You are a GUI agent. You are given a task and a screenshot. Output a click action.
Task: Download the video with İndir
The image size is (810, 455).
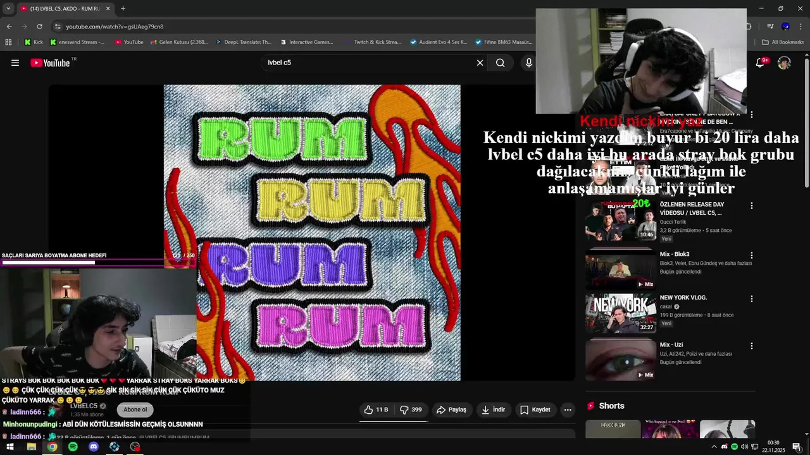pyautogui.click(x=494, y=409)
